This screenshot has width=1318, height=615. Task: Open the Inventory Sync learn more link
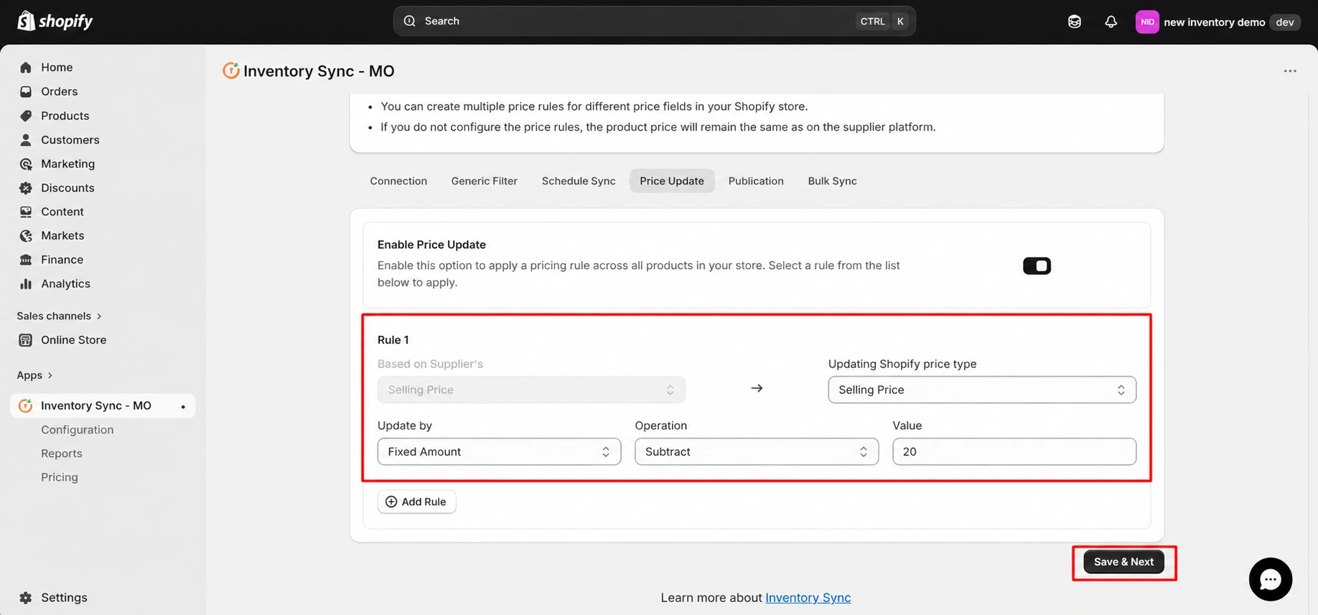[808, 598]
